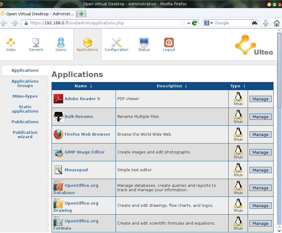The image size is (282, 233).
Task: Sort applications by Name column
Action: (83, 86)
